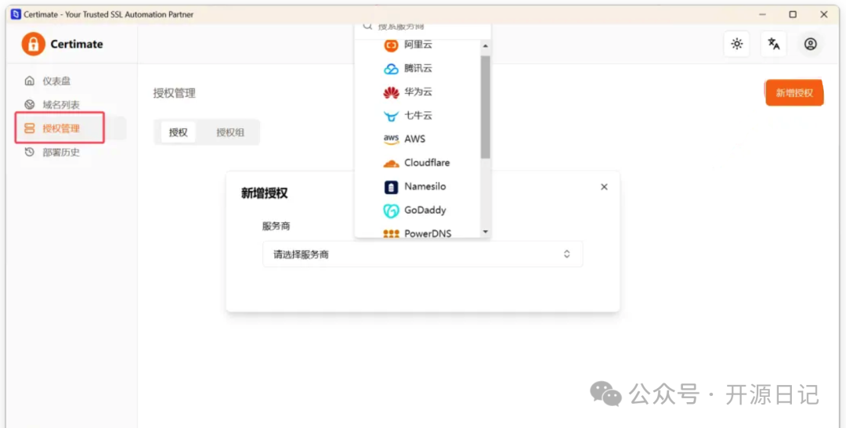Open 域名列表 in the sidebar
Screen dimensions: 846x428
point(61,105)
